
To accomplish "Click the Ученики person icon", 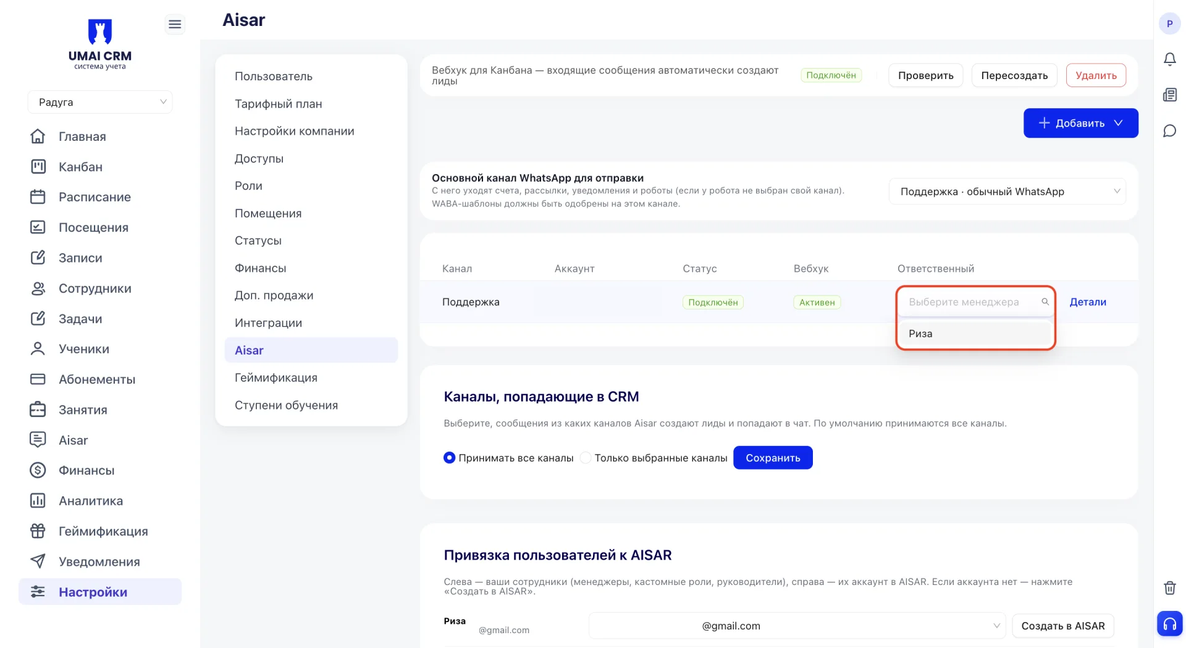I will pyautogui.click(x=38, y=348).
